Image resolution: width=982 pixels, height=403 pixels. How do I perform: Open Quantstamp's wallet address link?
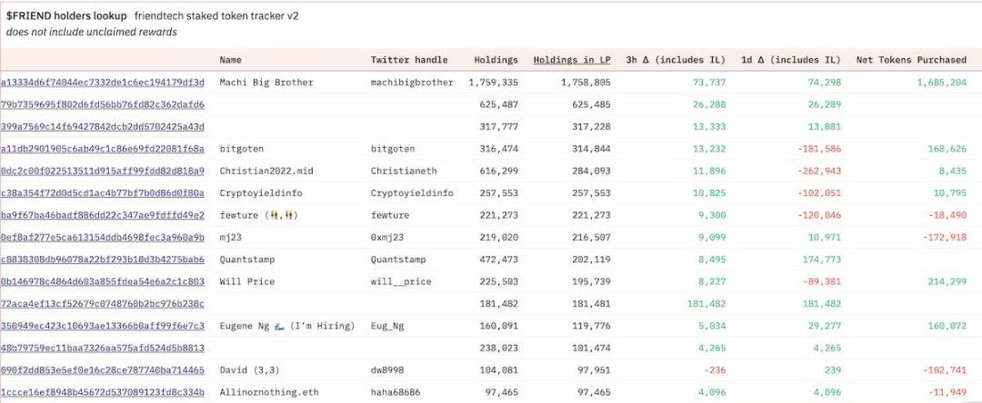pos(102,260)
